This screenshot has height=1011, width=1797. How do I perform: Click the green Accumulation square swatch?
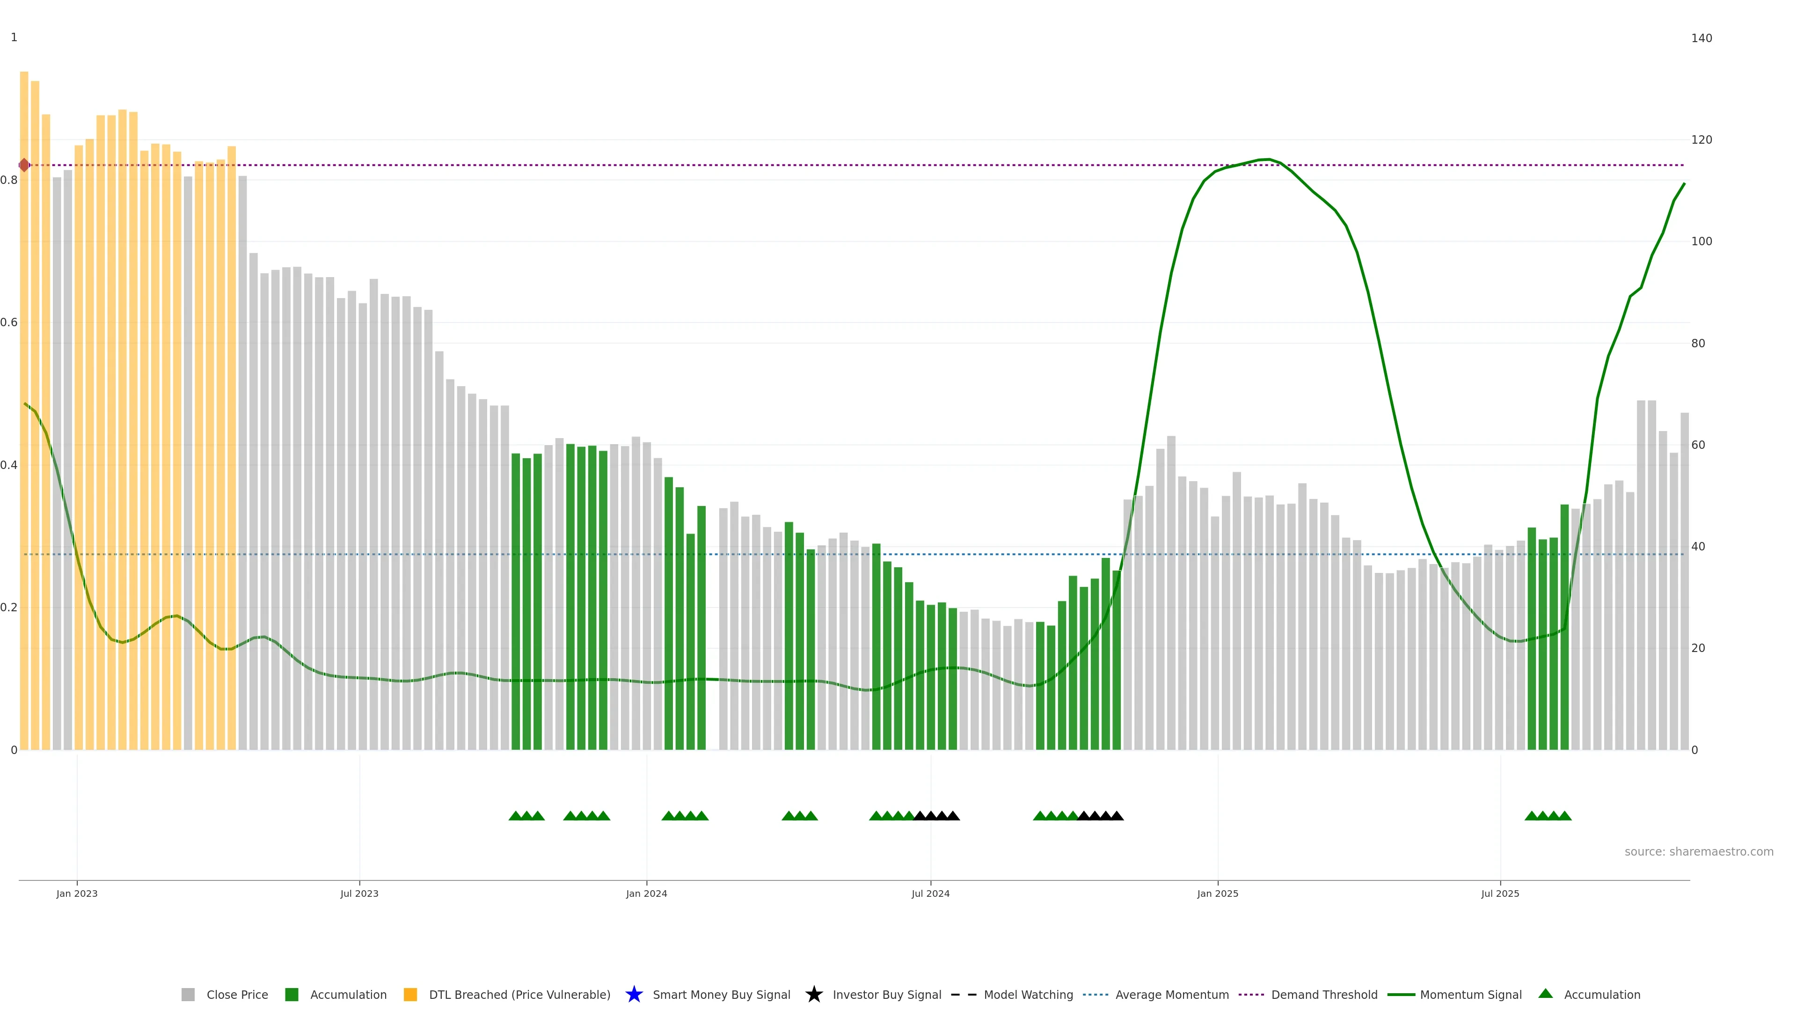pos(292,995)
